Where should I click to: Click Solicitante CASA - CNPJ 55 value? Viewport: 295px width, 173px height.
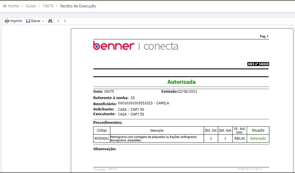coord(131,109)
